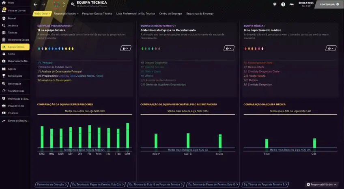
Task: Open Caixa de Correio in the sidebar
Action: pos(16,10)
